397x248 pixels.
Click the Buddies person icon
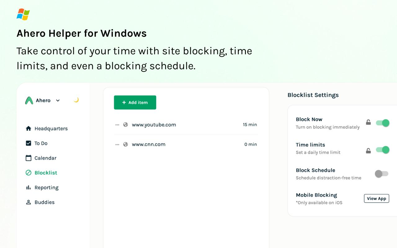(29, 202)
